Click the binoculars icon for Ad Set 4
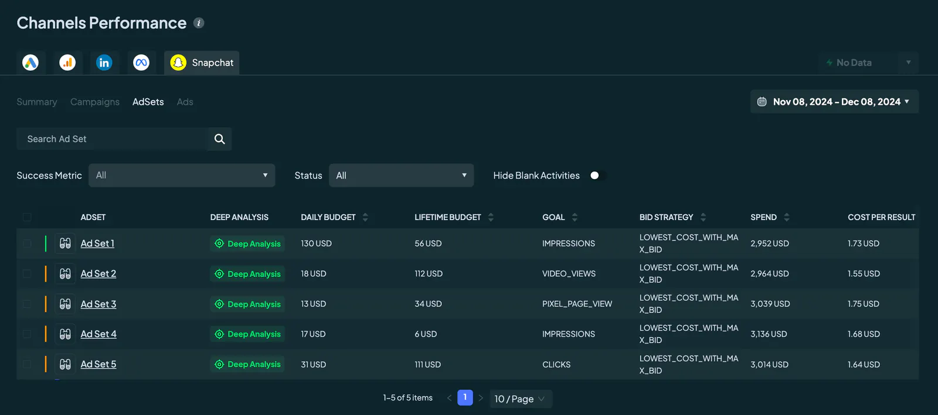The width and height of the screenshot is (938, 415). coord(65,334)
